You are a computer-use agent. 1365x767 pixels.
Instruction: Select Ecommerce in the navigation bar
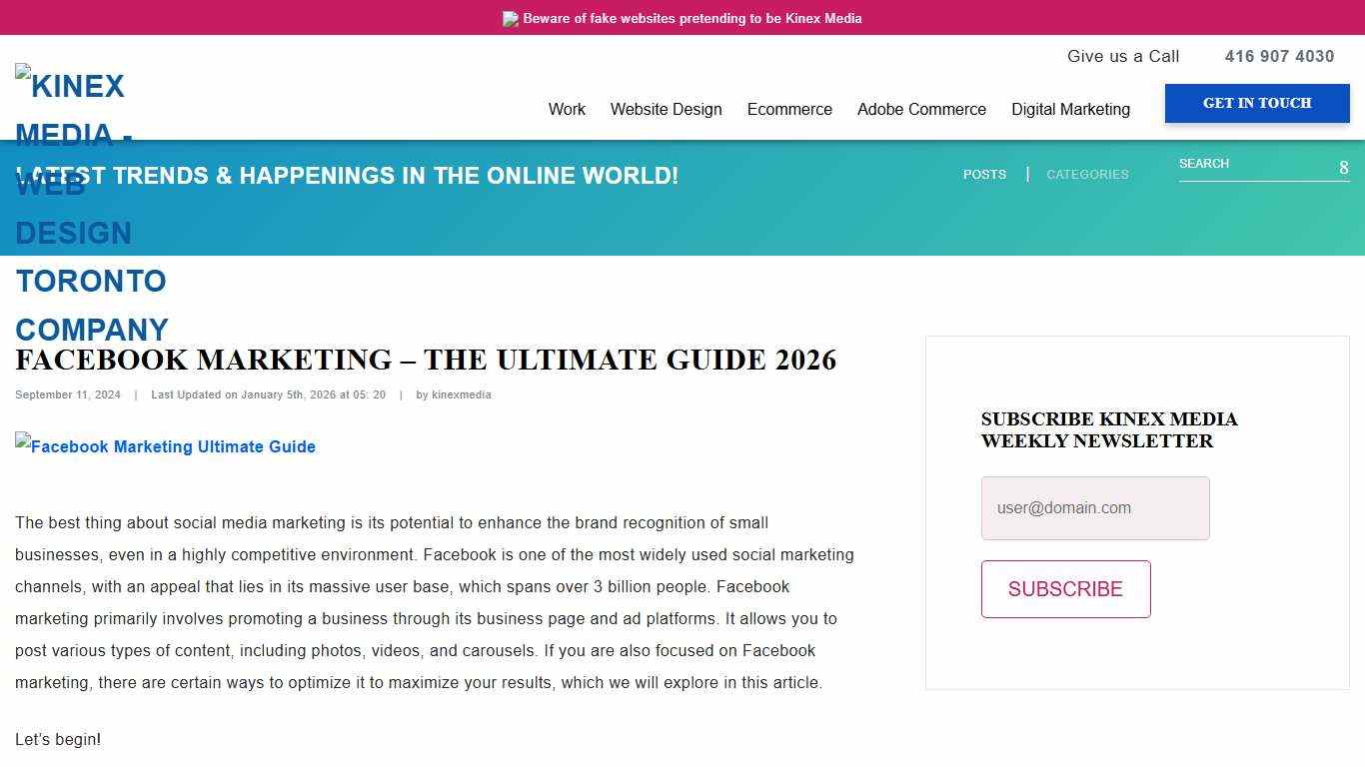789,110
